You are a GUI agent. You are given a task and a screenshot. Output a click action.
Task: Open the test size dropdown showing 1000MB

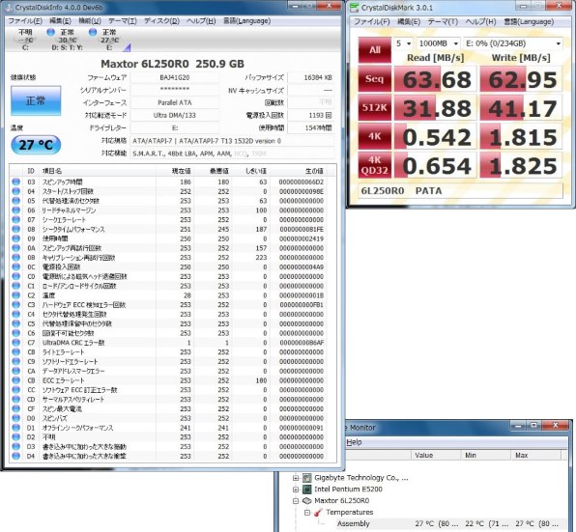pyautogui.click(x=438, y=43)
